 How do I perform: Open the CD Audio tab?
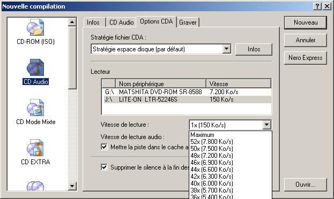pyautogui.click(x=121, y=22)
